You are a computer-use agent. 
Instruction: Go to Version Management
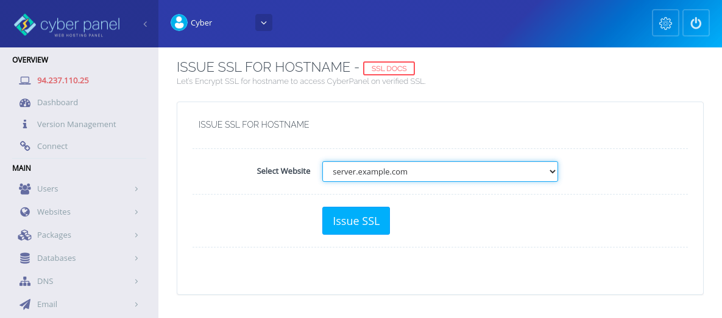point(76,124)
